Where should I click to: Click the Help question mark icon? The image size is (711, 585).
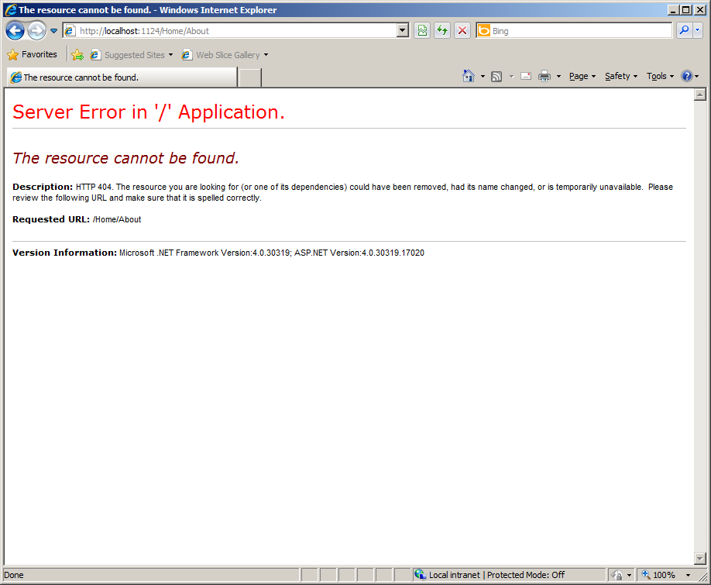click(687, 76)
